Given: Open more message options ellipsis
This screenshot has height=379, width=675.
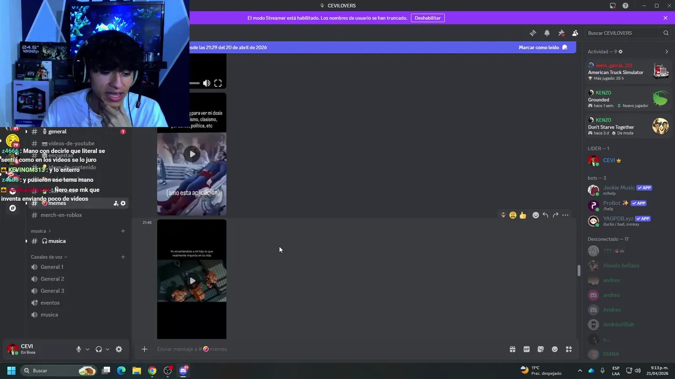Looking at the screenshot, I should pyautogui.click(x=565, y=215).
